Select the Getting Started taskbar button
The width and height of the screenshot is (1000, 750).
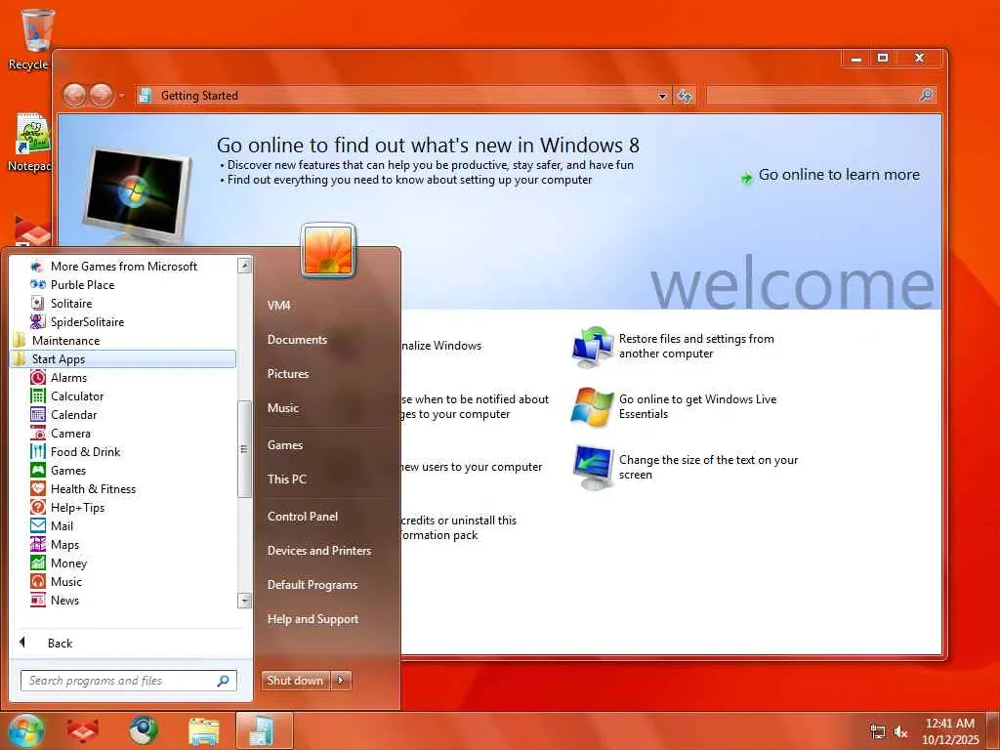coord(264,730)
